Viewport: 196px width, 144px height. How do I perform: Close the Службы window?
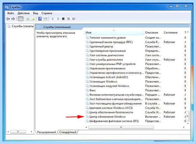click(186, 6)
